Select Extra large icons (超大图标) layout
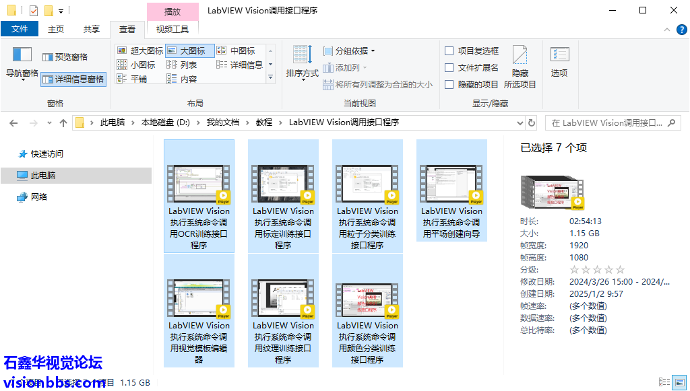This screenshot has width=690, height=391. 140,50
